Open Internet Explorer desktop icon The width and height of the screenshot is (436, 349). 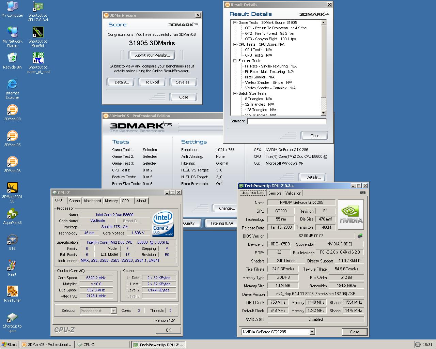click(x=12, y=89)
